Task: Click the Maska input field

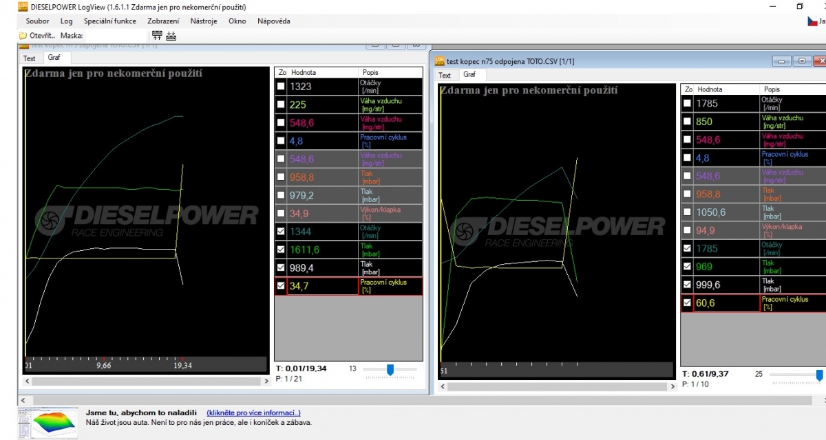Action: [x=115, y=35]
